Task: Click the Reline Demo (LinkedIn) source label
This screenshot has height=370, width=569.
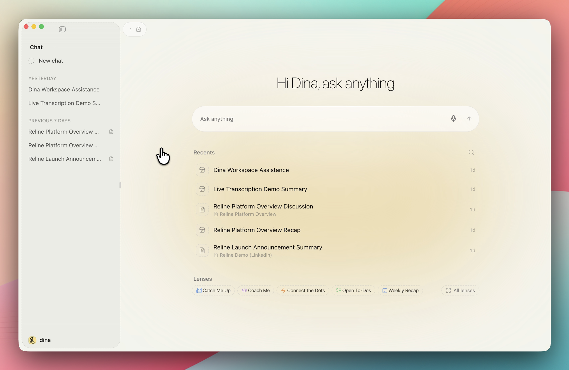Action: [243, 255]
